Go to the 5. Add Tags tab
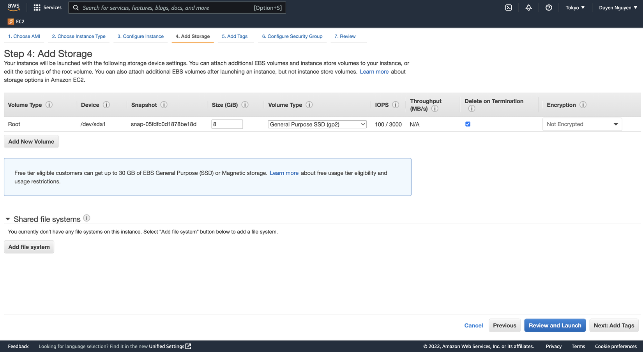 tap(235, 37)
